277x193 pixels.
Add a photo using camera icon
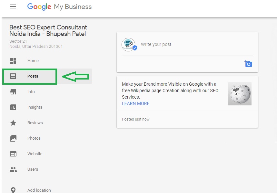(248, 64)
